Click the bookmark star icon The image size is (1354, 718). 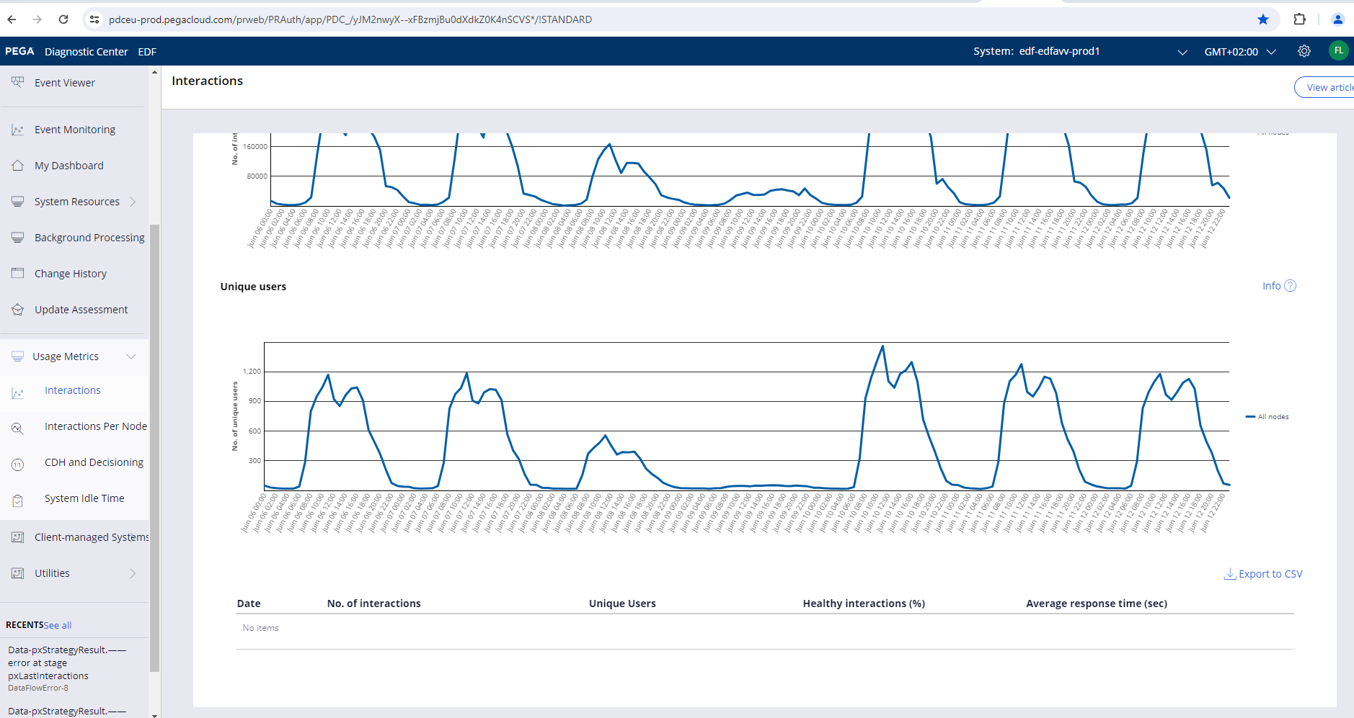(1263, 19)
